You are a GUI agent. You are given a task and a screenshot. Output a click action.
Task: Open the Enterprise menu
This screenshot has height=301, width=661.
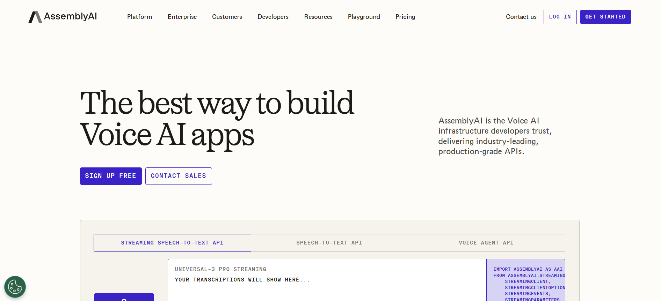click(x=182, y=17)
